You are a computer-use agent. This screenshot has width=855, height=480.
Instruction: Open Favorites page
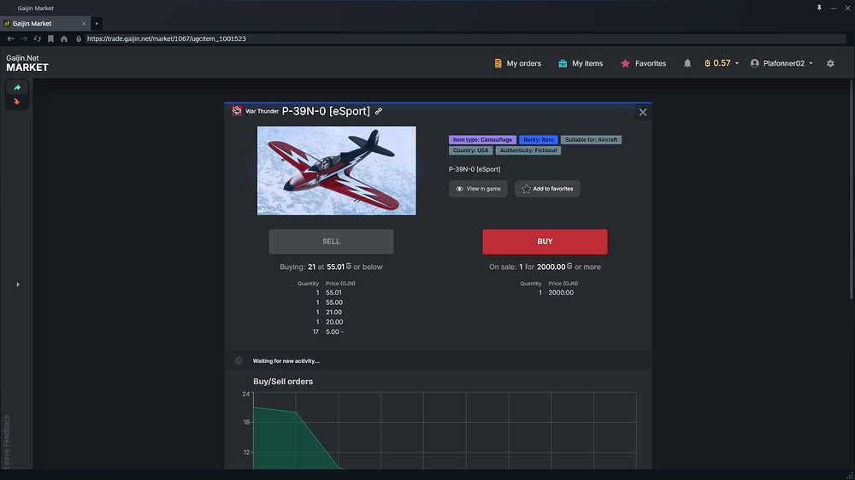pos(644,63)
